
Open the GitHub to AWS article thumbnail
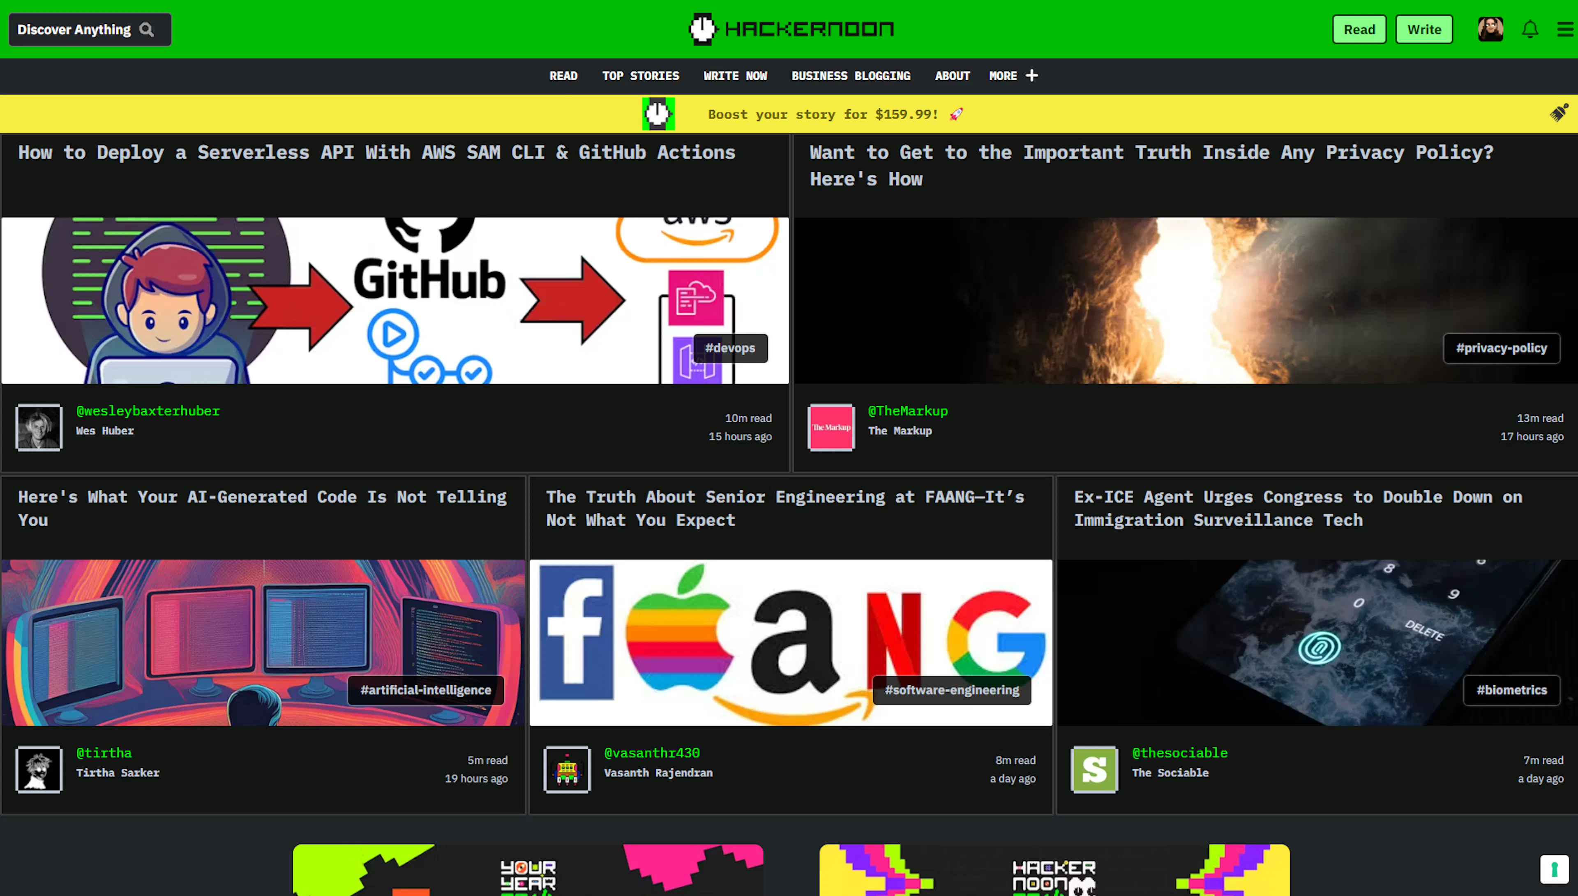point(395,300)
